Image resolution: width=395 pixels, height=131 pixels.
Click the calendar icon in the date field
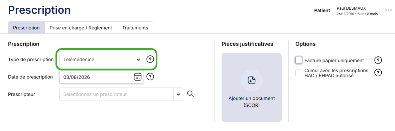pyautogui.click(x=138, y=77)
